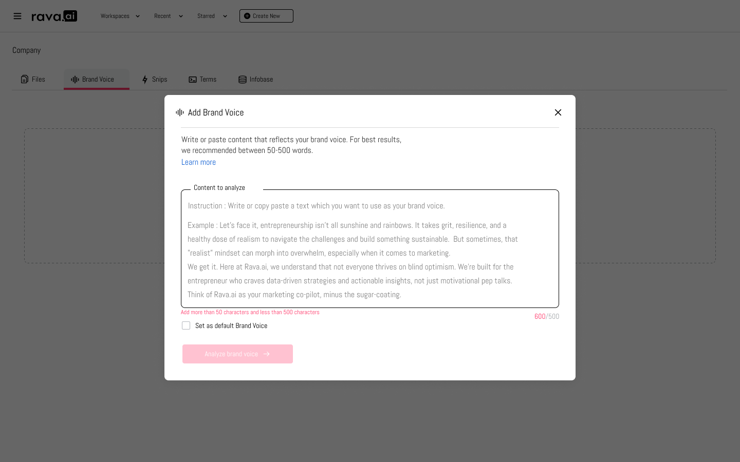
Task: Switch to the Infobase tab
Action: [261, 79]
